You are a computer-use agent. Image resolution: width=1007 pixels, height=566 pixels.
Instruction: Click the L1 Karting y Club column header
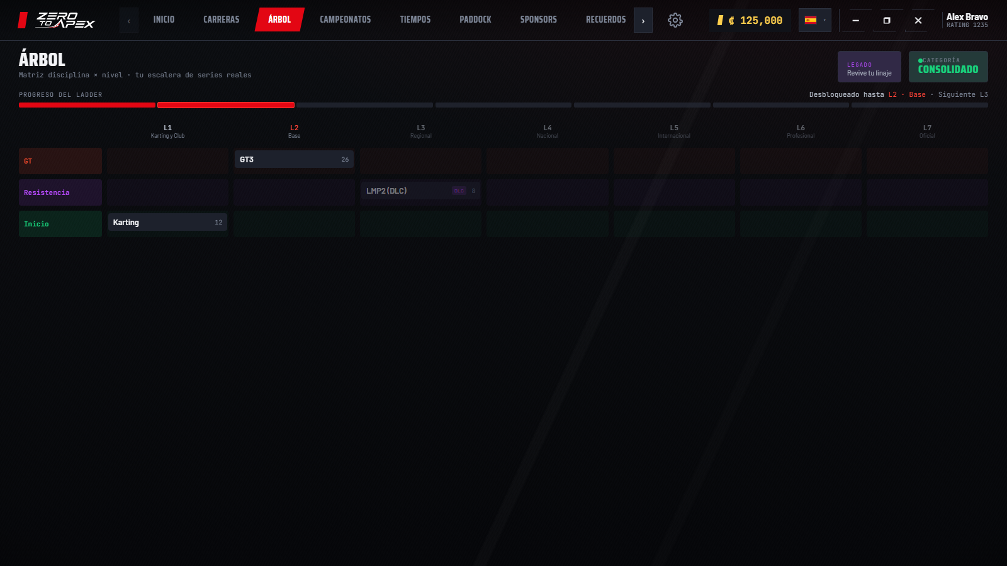click(167, 131)
